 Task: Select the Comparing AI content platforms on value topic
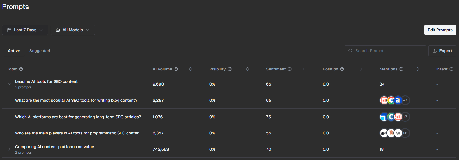(54, 147)
